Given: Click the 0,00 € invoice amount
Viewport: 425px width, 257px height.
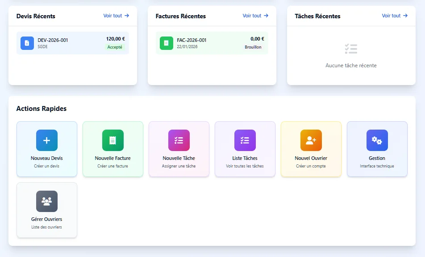Looking at the screenshot, I should pyautogui.click(x=257, y=39).
